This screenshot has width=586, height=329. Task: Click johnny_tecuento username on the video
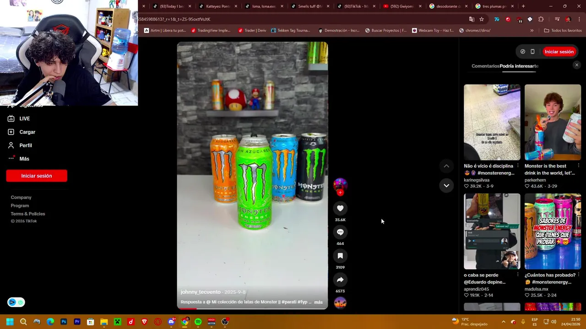(201, 292)
